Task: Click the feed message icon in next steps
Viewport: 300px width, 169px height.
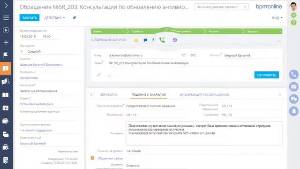Action: [x=145, y=40]
